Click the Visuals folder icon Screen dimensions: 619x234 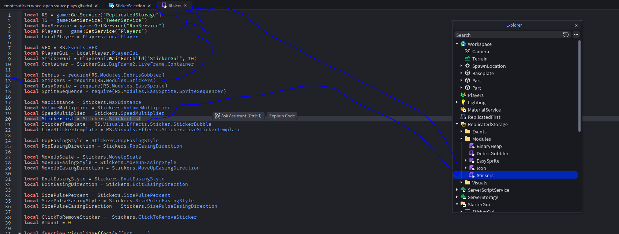468,183
